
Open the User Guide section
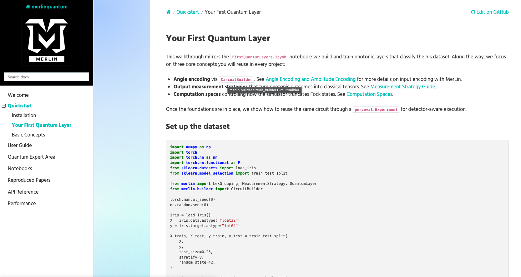(x=20, y=145)
